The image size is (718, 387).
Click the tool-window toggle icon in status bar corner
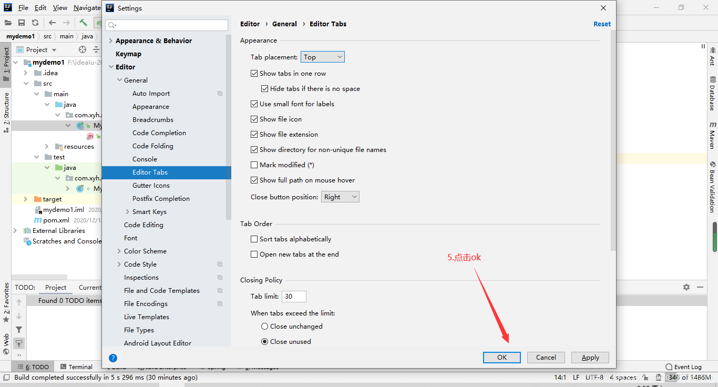(x=6, y=378)
